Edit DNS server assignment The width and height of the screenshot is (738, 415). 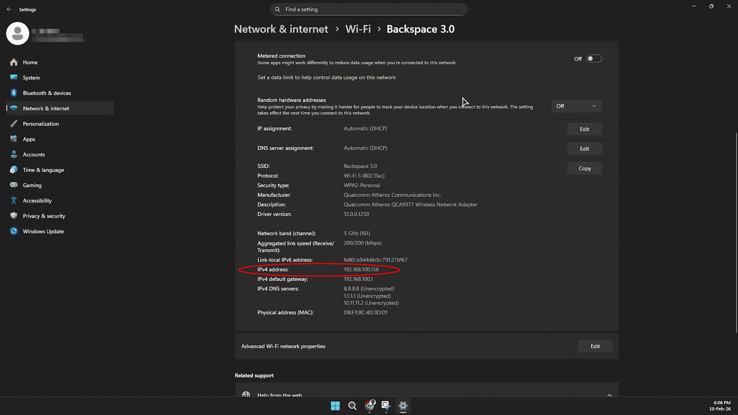pos(584,148)
